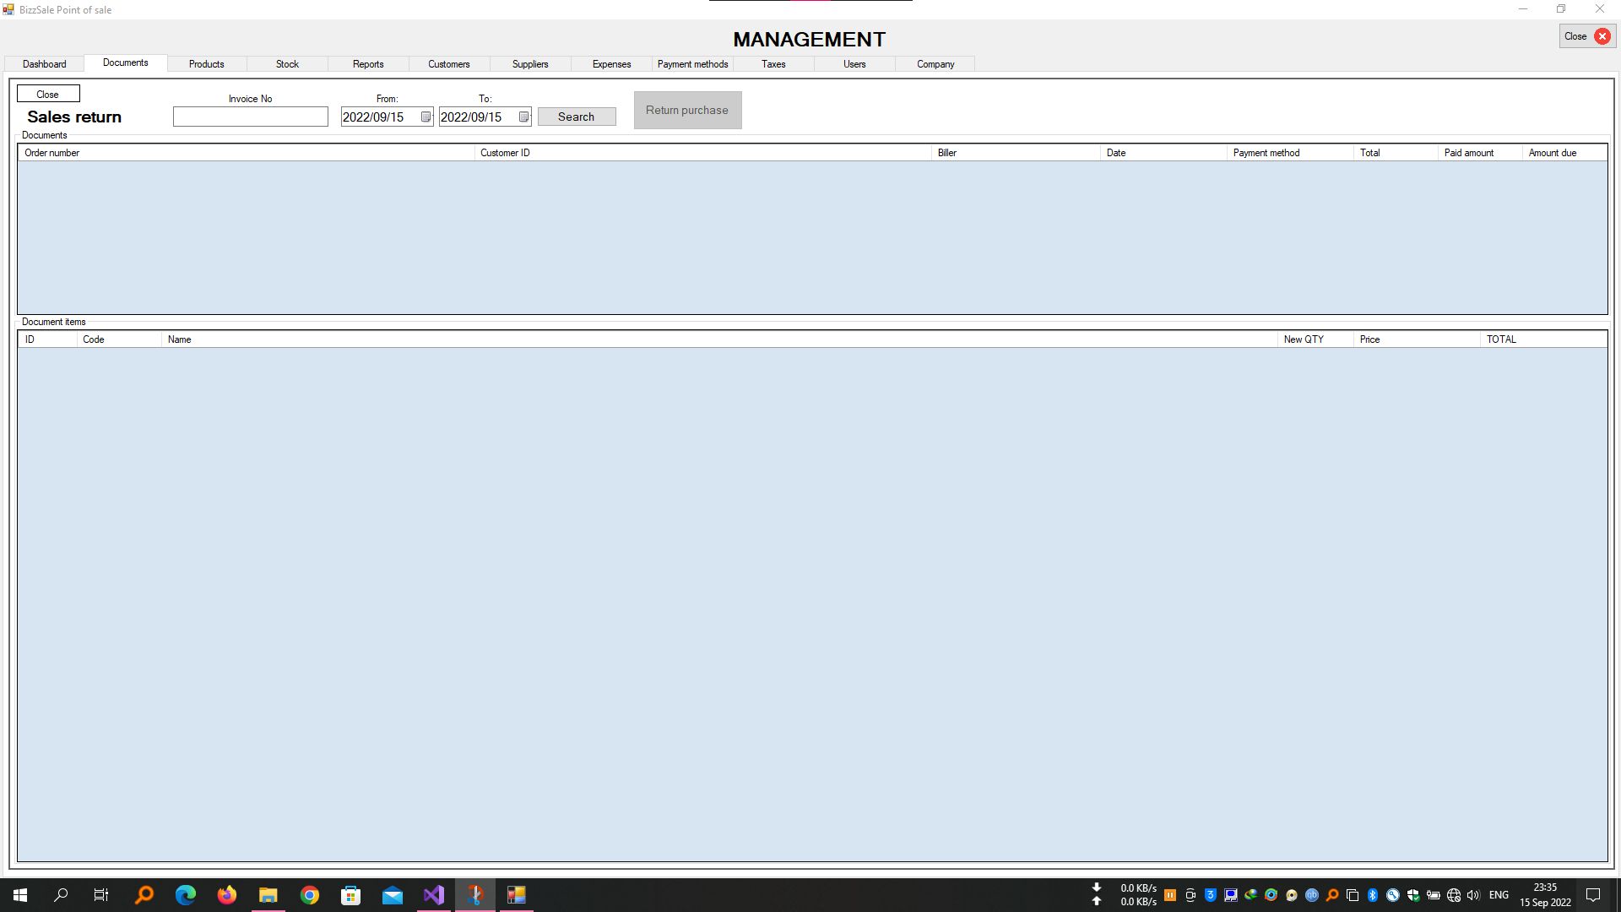Image resolution: width=1621 pixels, height=912 pixels.
Task: Open the To date calendar picker
Action: point(523,117)
